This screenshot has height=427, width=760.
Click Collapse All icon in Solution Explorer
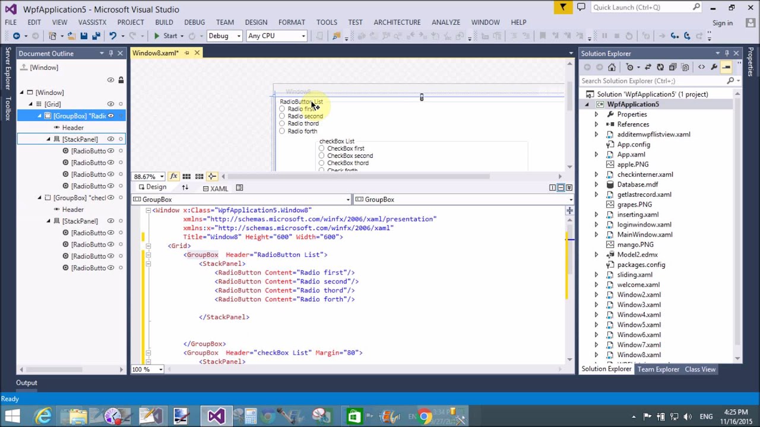pyautogui.click(x=673, y=67)
